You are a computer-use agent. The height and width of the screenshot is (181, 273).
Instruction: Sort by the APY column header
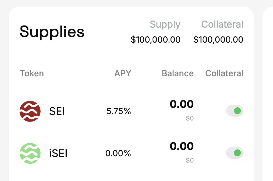(123, 73)
